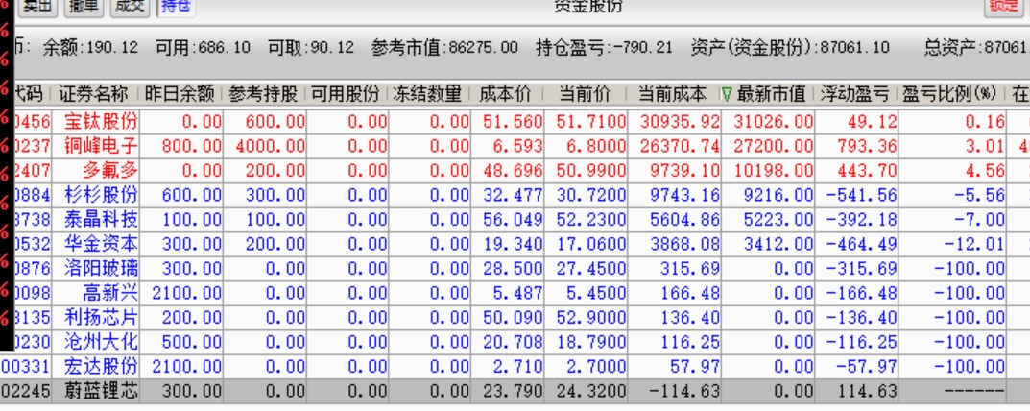
Task: Sort by 昨日余额 column header
Action: [x=180, y=94]
